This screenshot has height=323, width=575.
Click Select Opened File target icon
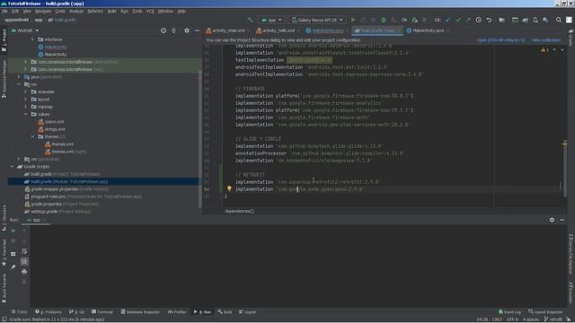164,31
